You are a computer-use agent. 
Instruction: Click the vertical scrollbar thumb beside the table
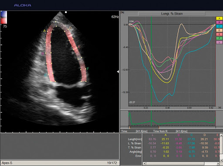221,145
